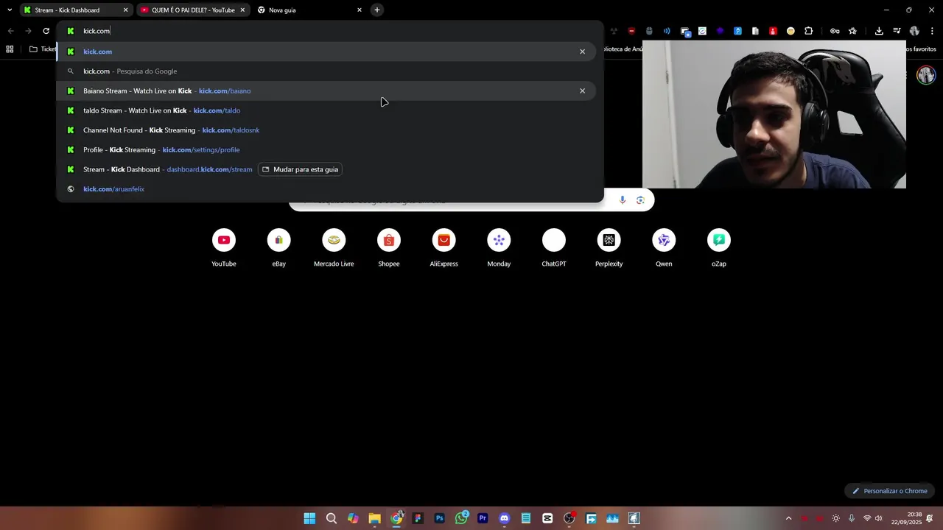Open Discord from the taskbar
The image size is (943, 530).
(x=504, y=518)
